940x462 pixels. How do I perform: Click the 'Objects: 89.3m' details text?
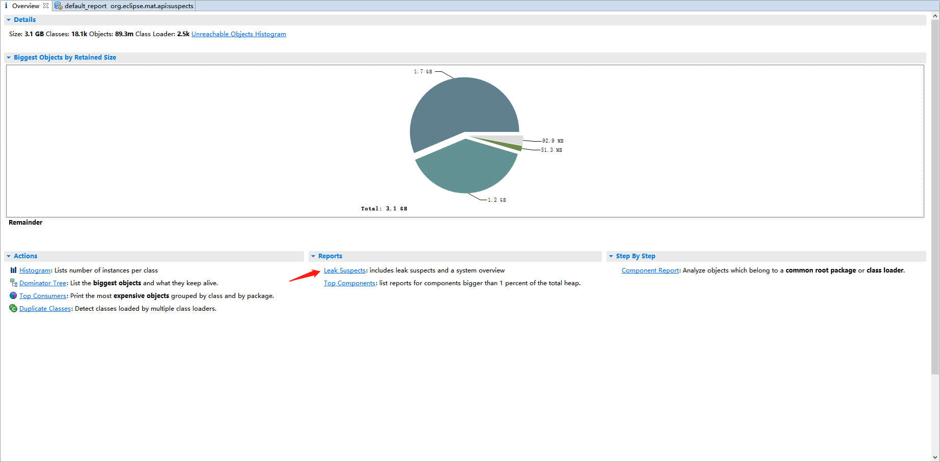111,34
